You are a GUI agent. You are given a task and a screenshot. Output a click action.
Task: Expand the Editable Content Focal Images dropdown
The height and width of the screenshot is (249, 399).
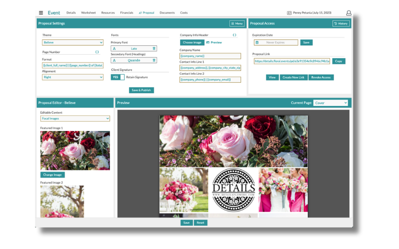75,119
